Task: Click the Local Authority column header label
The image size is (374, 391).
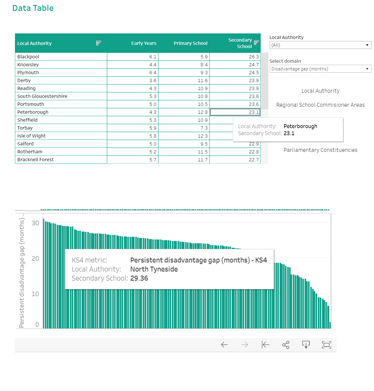Action: (x=34, y=43)
